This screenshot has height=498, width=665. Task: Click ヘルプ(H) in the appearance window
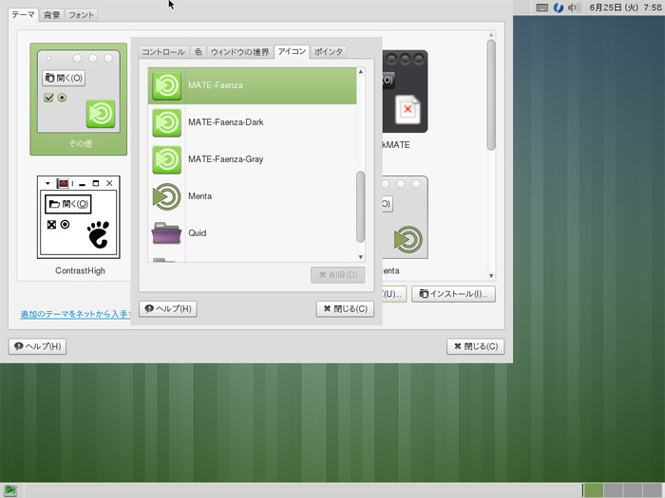click(x=37, y=346)
